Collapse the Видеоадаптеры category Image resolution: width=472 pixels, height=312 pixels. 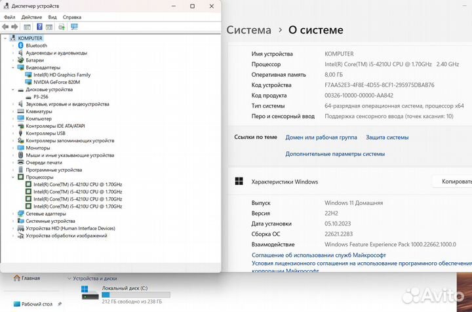pos(13,68)
